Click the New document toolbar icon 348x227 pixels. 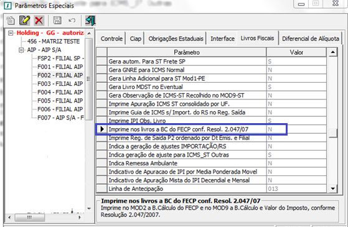(x=11, y=21)
